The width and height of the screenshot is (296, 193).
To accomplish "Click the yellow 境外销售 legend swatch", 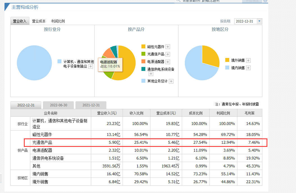I will 227,60.
